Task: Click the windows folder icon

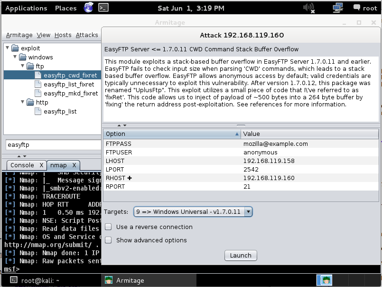Action: click(x=23, y=57)
